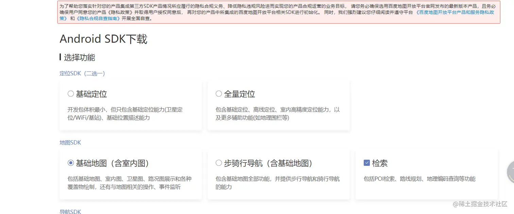
Task: Click the 检索 card description text
Action: click(x=419, y=179)
